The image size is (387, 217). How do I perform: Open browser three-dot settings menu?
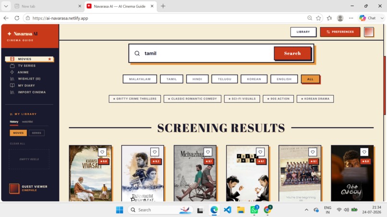pos(351,18)
